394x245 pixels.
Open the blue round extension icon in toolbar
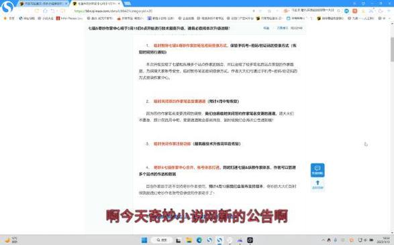pyautogui.click(x=347, y=11)
